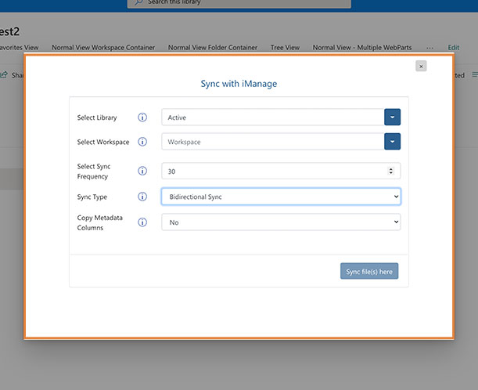This screenshot has height=390, width=478.
Task: Click the sync frequency field showing 30
Action: pos(281,171)
